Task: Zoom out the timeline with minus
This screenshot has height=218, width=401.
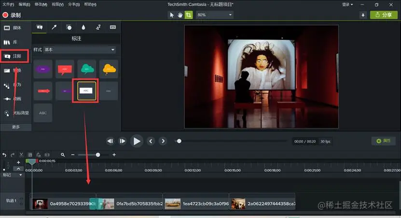Action: coord(73,155)
